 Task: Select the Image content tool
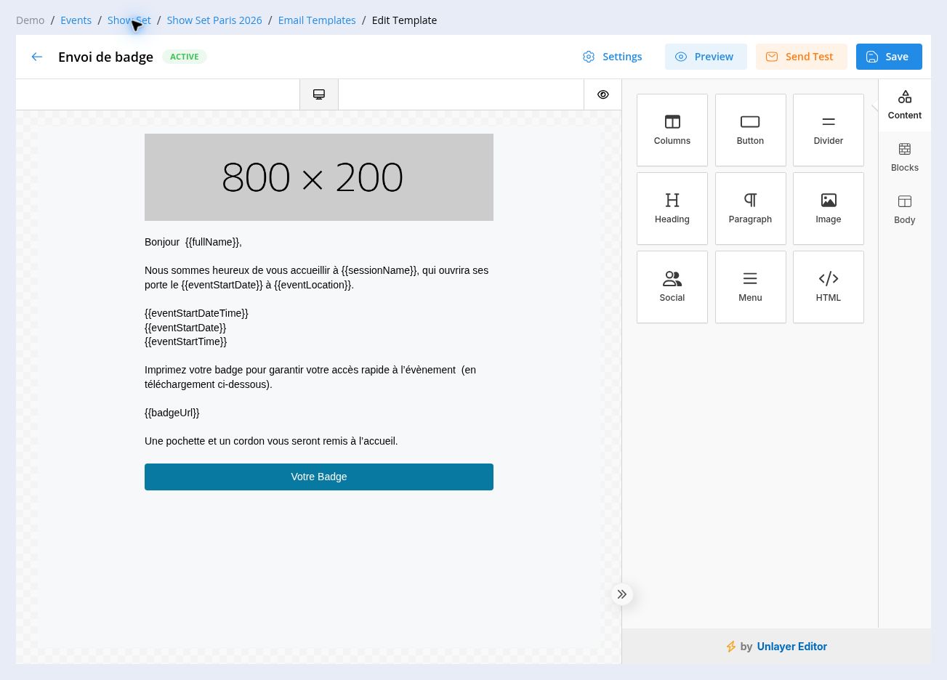pyautogui.click(x=828, y=209)
